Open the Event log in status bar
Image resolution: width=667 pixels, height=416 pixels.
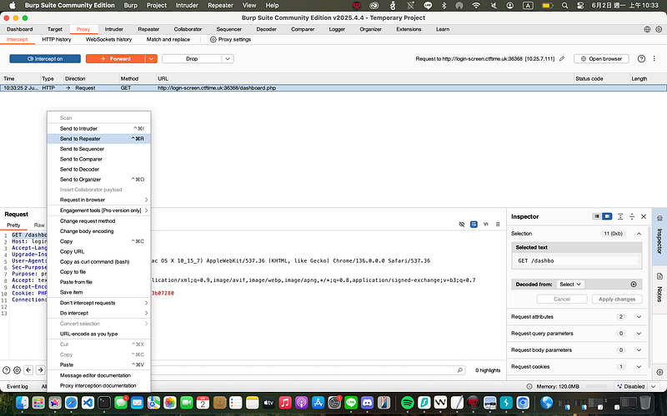pos(18,387)
